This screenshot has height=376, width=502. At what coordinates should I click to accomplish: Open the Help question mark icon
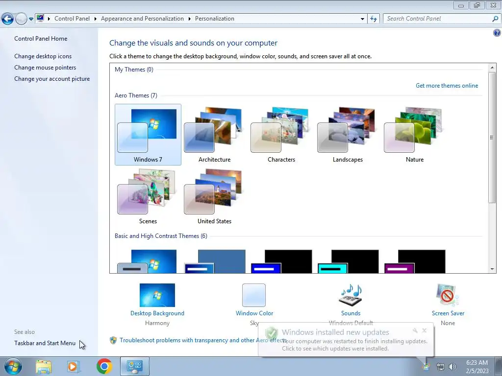click(x=497, y=33)
